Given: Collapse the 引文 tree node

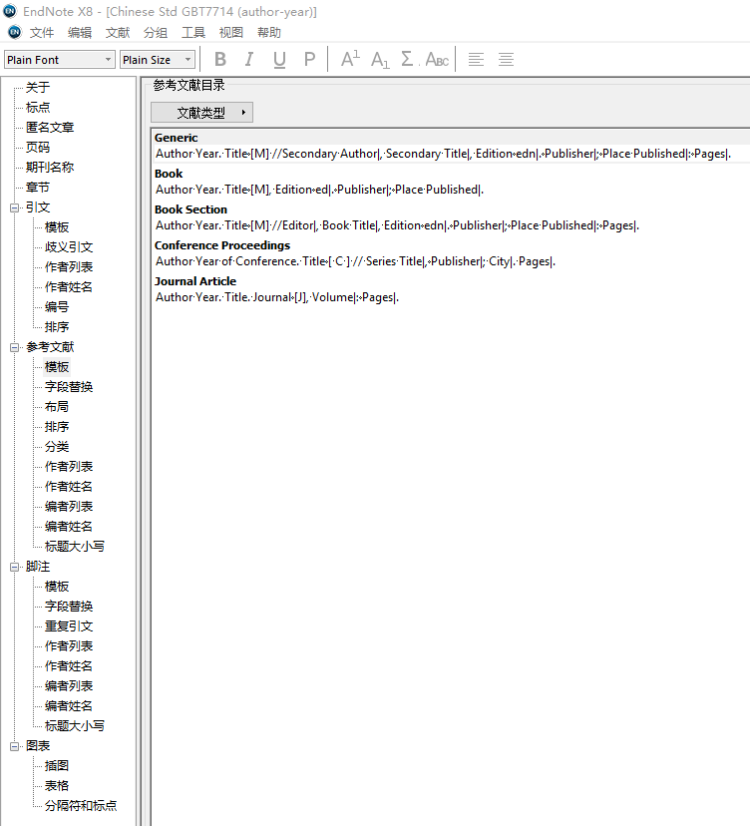Looking at the screenshot, I should [x=15, y=207].
